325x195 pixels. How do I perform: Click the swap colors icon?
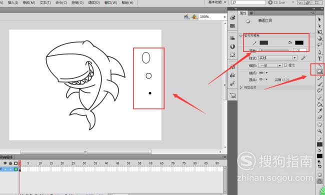point(319,166)
